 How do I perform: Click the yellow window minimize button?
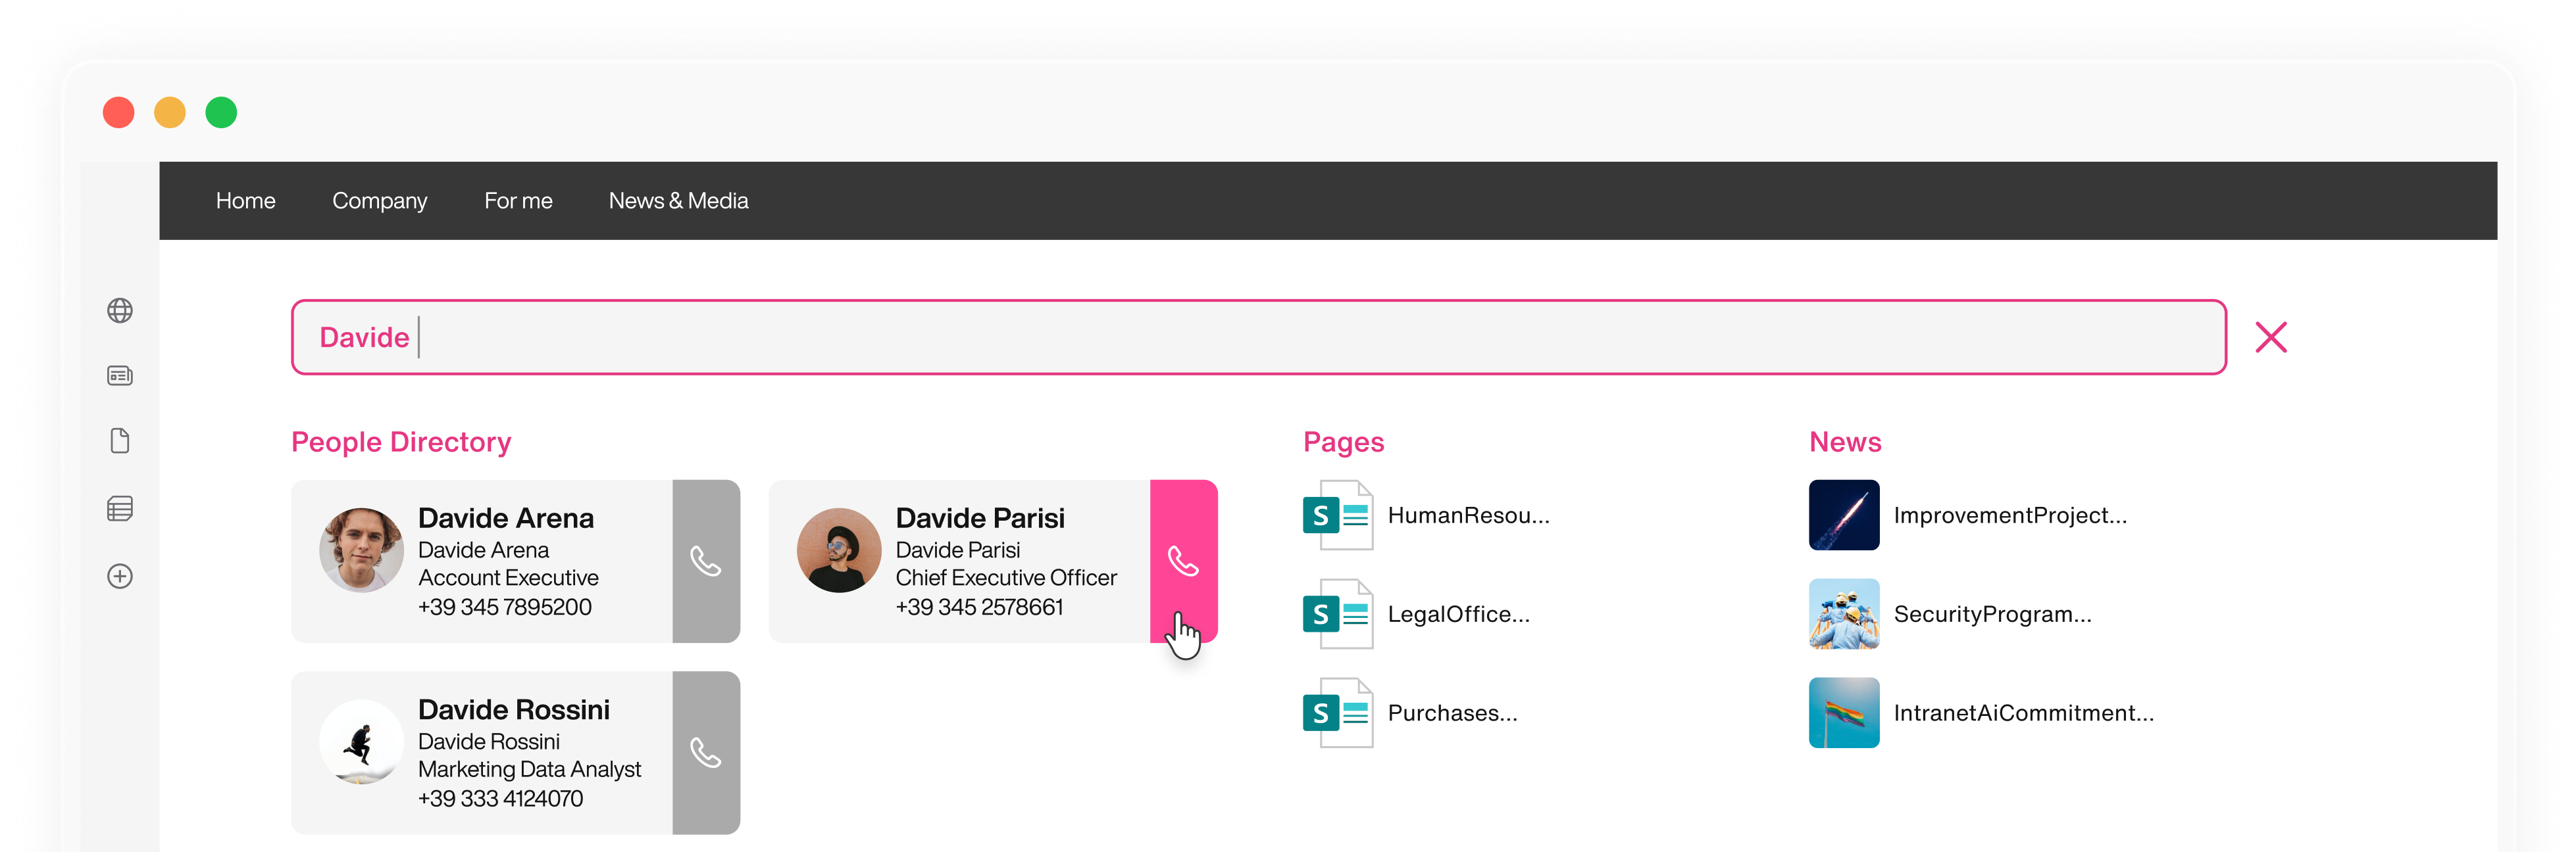170,112
